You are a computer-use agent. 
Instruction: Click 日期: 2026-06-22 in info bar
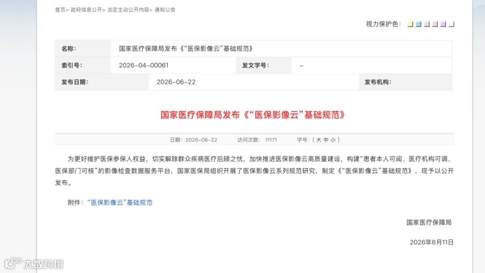point(193,140)
